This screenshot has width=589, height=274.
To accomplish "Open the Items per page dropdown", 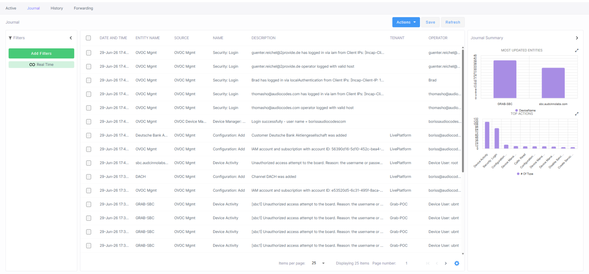I will [x=318, y=263].
